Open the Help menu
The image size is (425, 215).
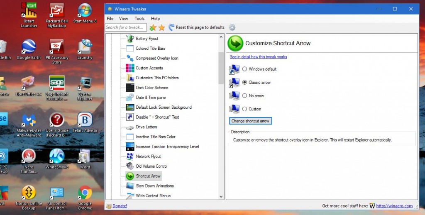[x=155, y=18]
